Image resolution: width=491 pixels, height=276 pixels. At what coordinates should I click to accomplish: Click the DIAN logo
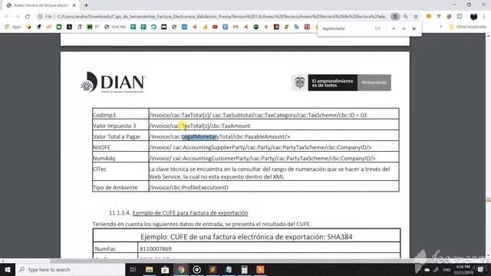113,82
